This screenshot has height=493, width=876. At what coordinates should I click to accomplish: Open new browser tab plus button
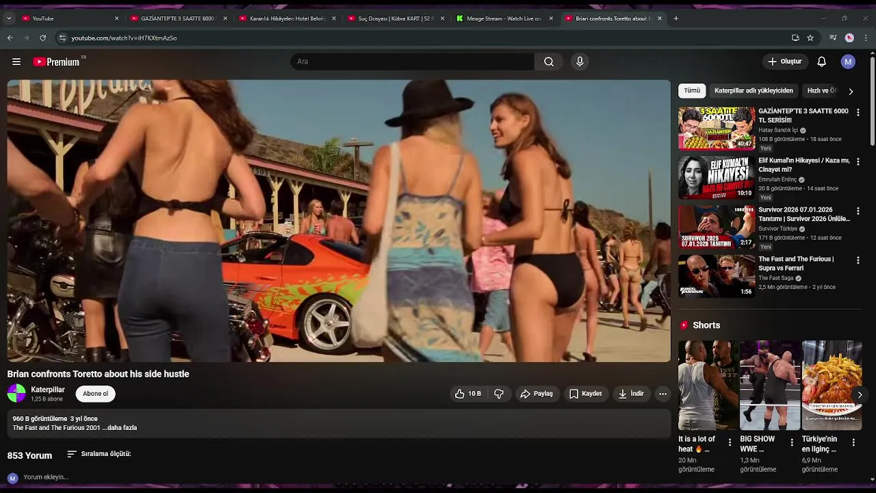pyautogui.click(x=676, y=18)
